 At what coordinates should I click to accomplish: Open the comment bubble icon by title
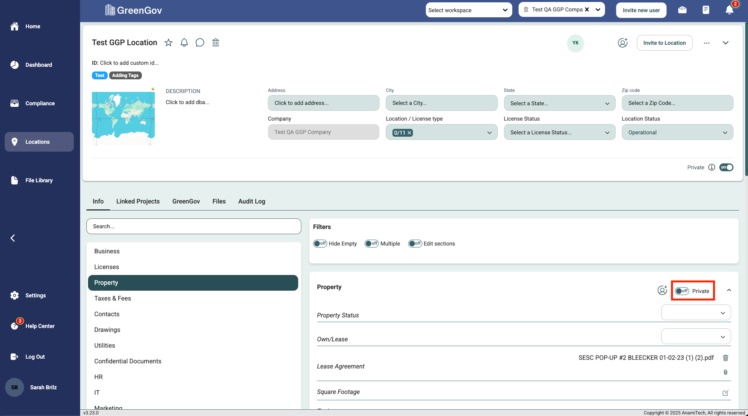click(200, 42)
